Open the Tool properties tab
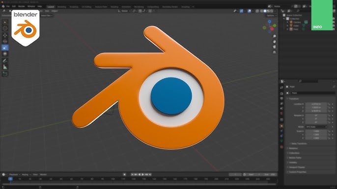 tap(282, 88)
